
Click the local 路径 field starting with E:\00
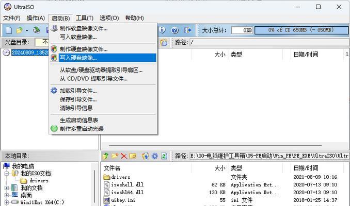269,156
